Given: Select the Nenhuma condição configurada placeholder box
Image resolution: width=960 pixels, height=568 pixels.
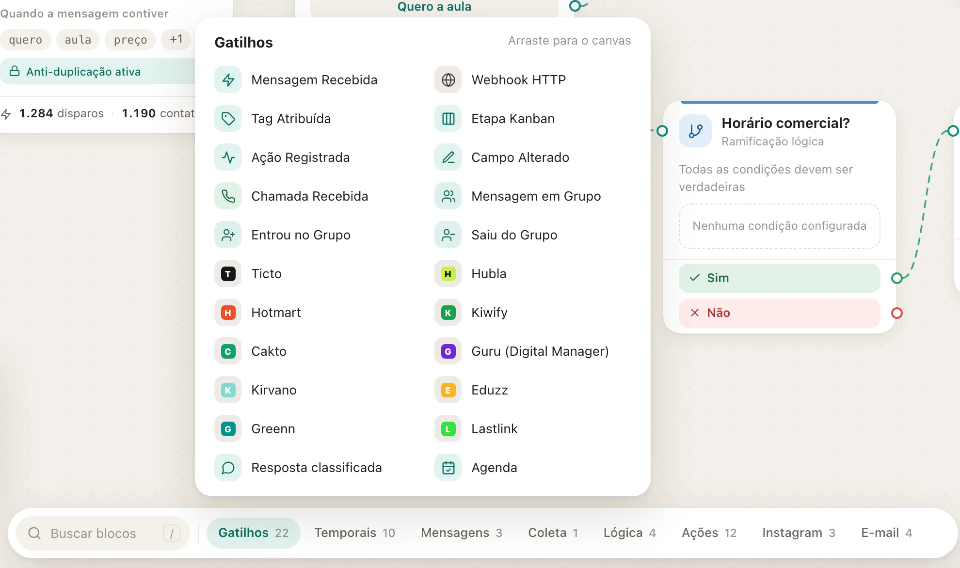Looking at the screenshot, I should click(x=780, y=226).
